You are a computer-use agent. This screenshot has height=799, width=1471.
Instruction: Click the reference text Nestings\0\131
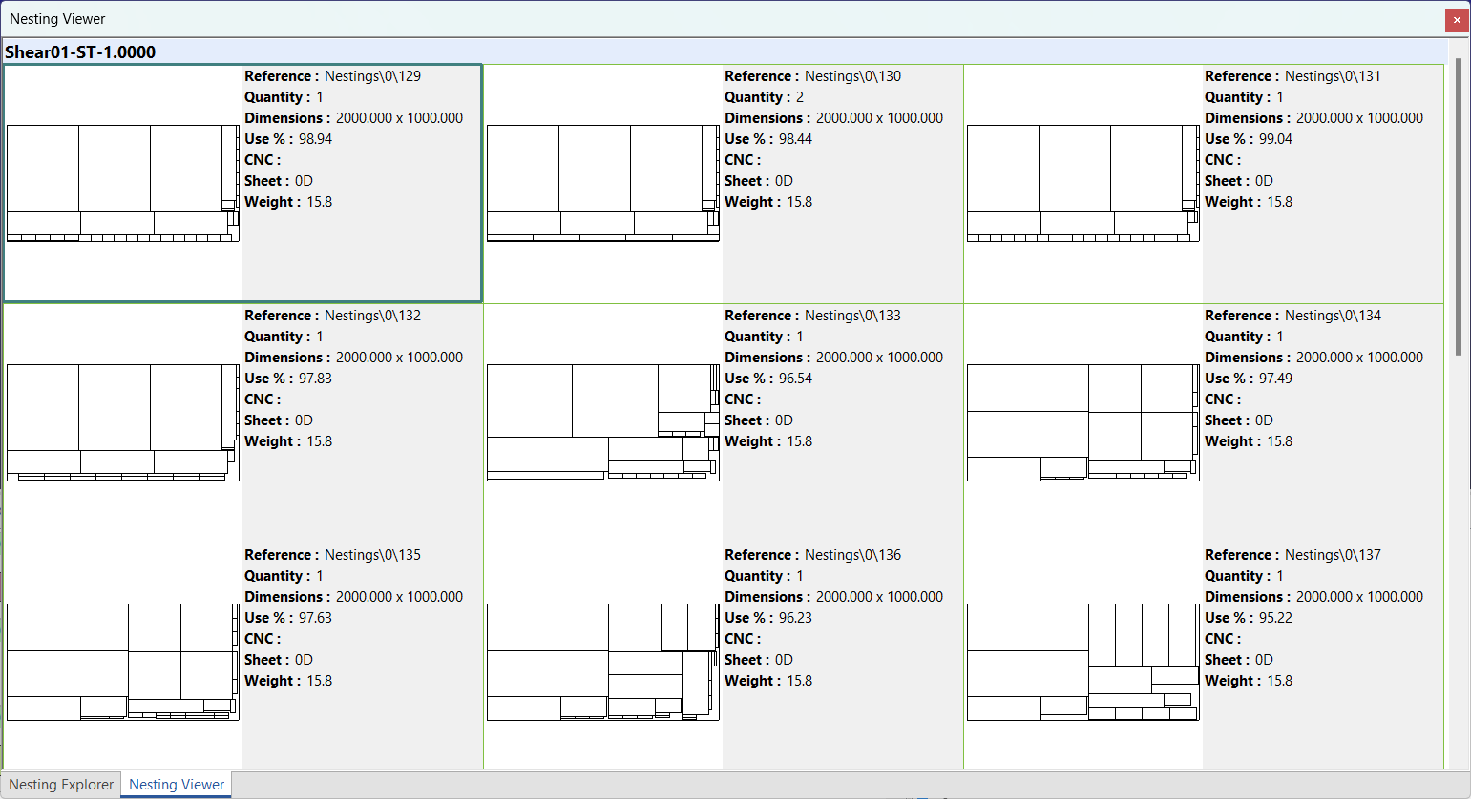pyautogui.click(x=1333, y=76)
